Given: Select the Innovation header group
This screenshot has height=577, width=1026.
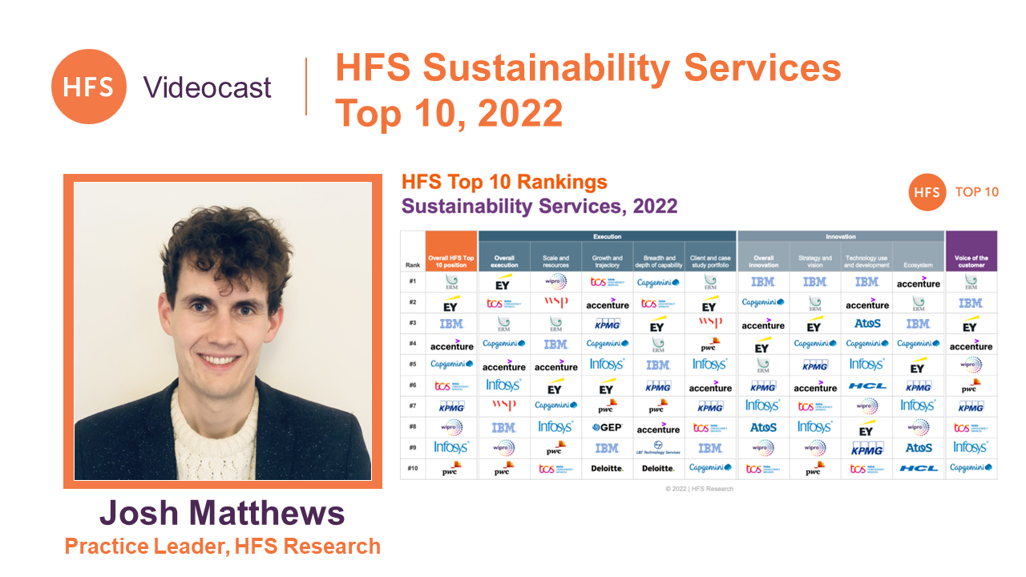Looking at the screenshot, I should tap(840, 236).
